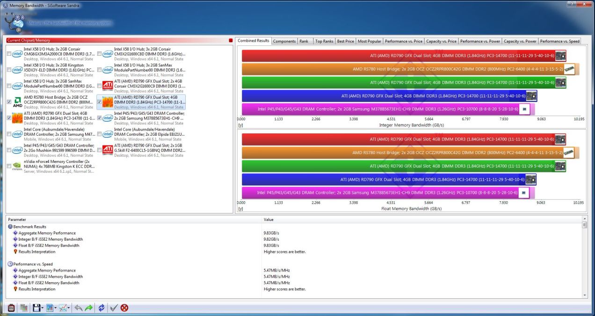The image size is (595, 316).
Task: Click the Memory Bandwidth window title icon
Action: coord(5,5)
